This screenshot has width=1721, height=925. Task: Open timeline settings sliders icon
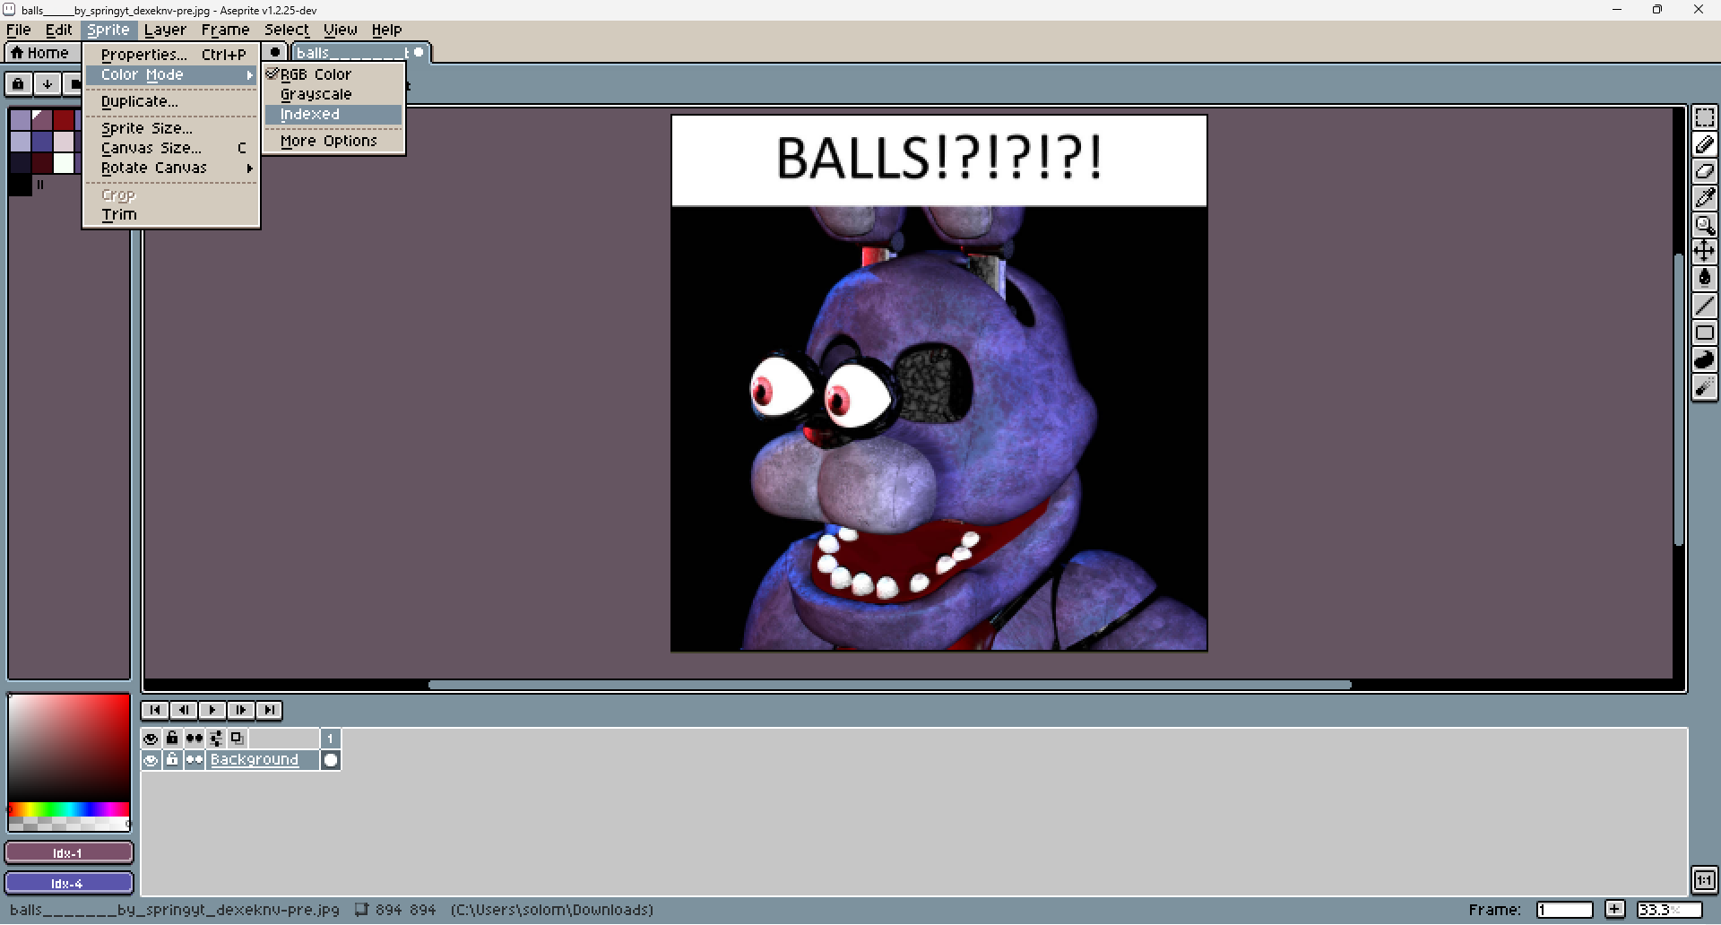coord(216,738)
